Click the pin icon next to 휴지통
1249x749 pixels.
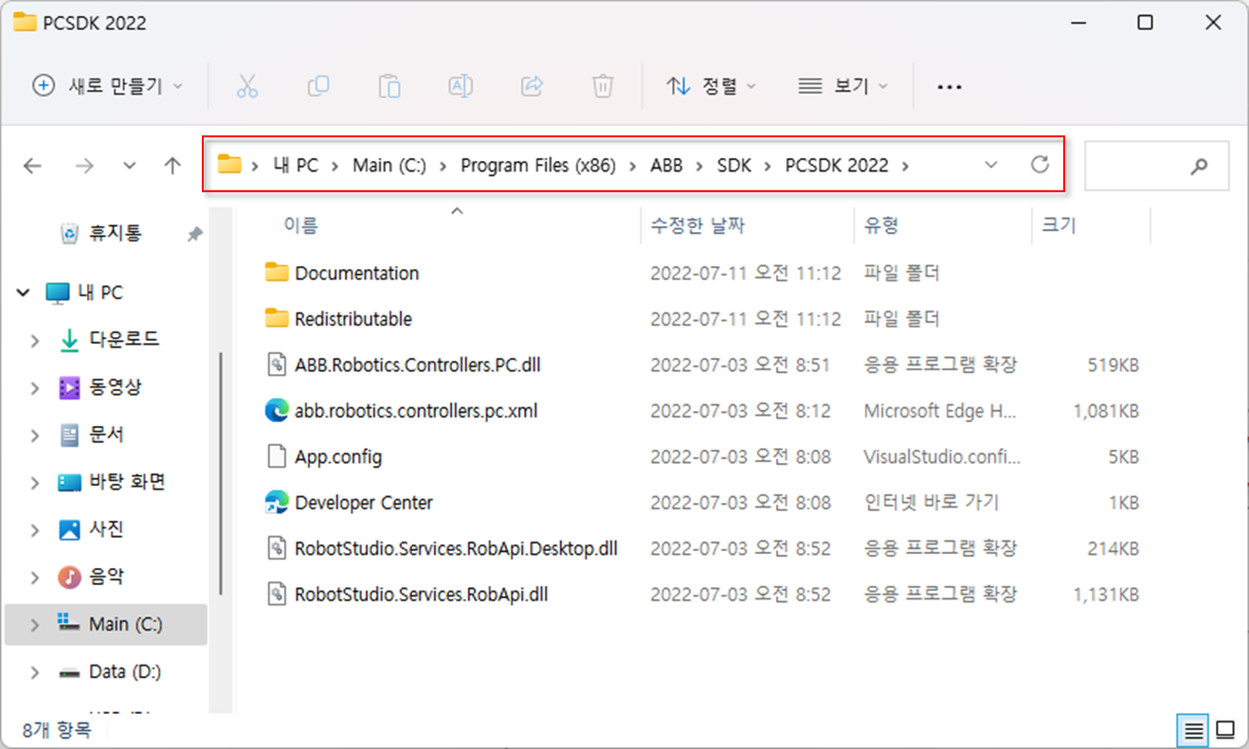pos(195,233)
